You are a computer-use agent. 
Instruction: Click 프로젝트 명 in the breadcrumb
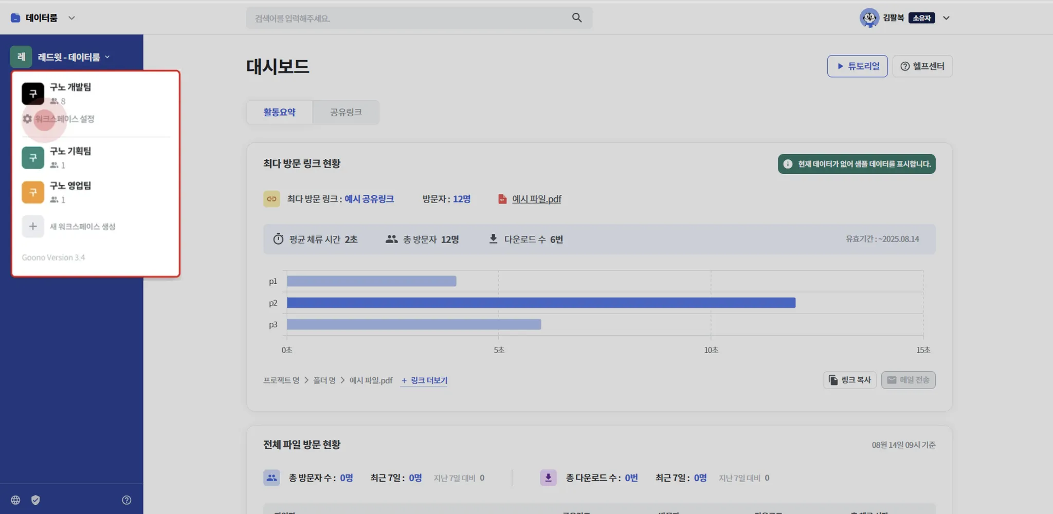point(281,380)
